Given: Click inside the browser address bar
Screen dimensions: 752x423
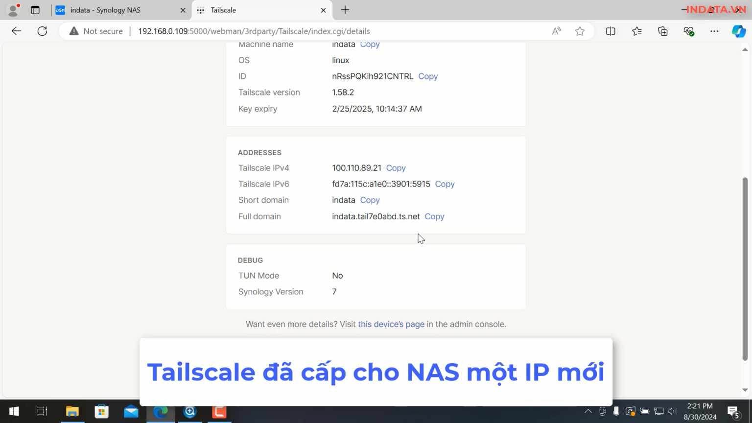Looking at the screenshot, I should coord(294,31).
